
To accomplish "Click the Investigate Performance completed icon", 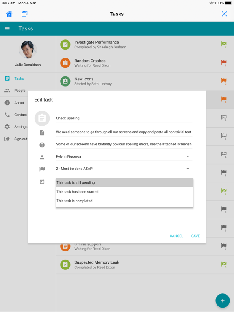I will pyautogui.click(x=65, y=45).
